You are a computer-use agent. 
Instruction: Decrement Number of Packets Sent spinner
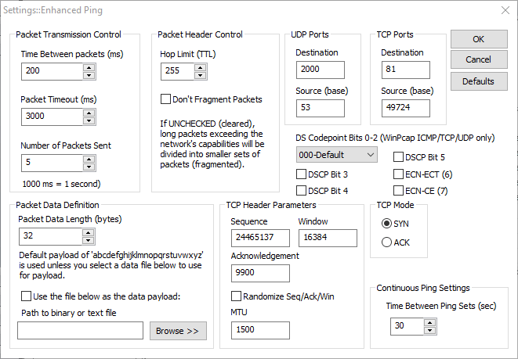point(89,167)
